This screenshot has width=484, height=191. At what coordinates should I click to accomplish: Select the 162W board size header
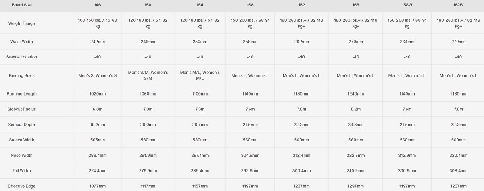pos(458,5)
